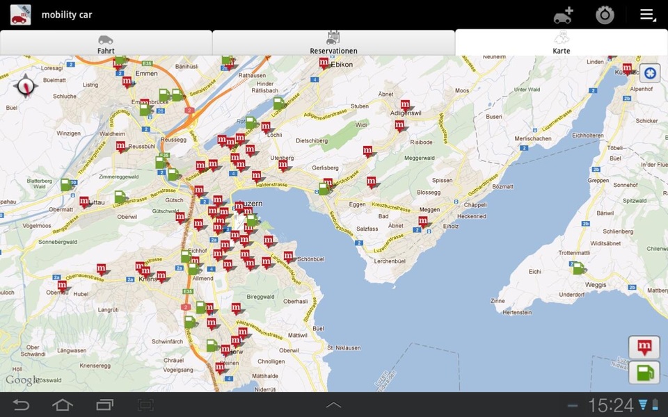Go to the Android home screen

[62, 404]
